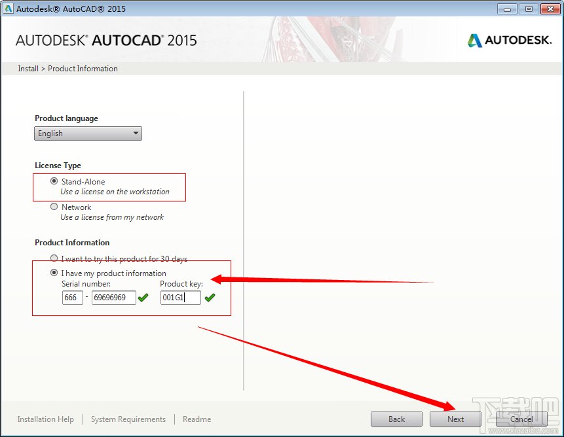The width and height of the screenshot is (564, 437).
Task: Click the Install breadcrumb label
Action: (28, 68)
